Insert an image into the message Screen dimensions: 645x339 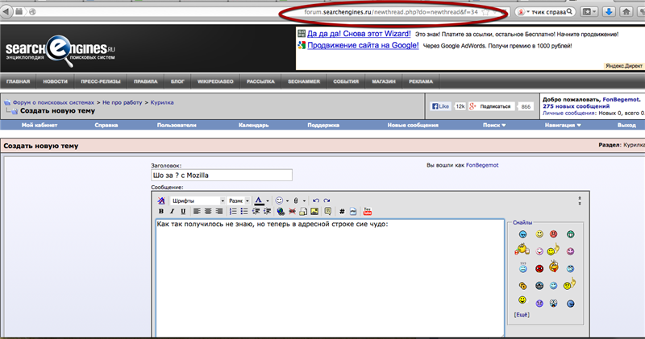point(314,211)
